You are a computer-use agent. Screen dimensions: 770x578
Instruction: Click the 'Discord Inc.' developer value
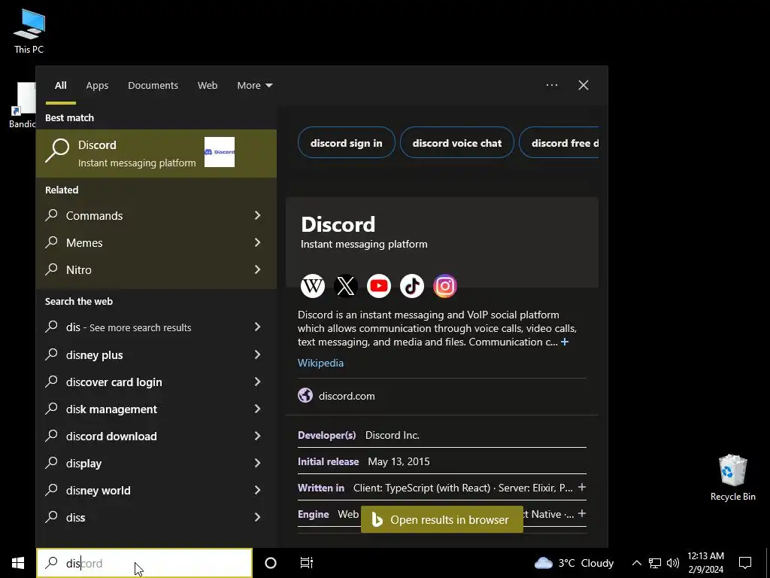[393, 435]
